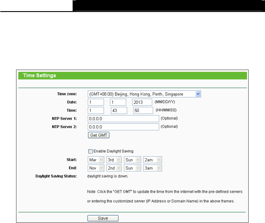Focus the NTP Server 1 field
This screenshot has height=223, width=265.
(123, 119)
